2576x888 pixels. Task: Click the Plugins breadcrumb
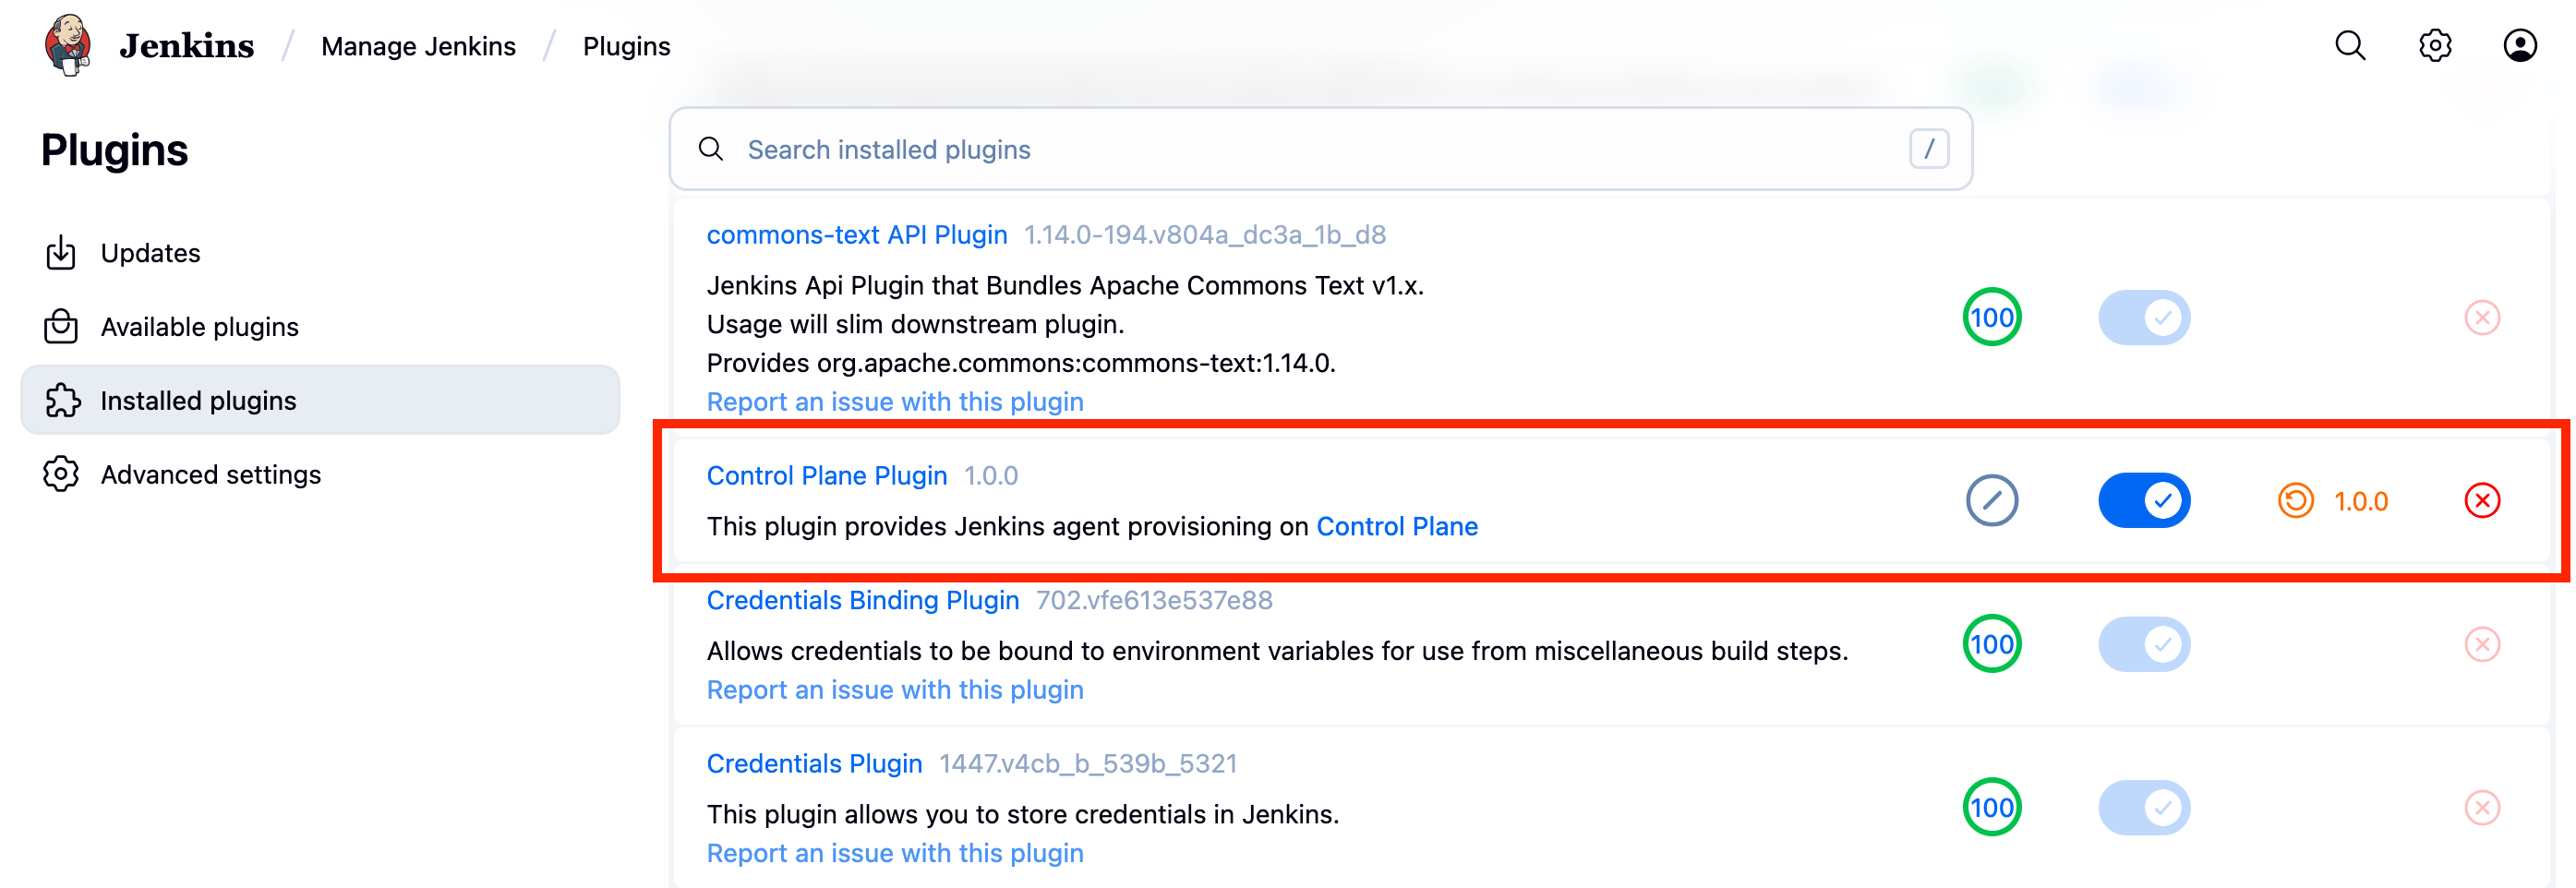626,46
